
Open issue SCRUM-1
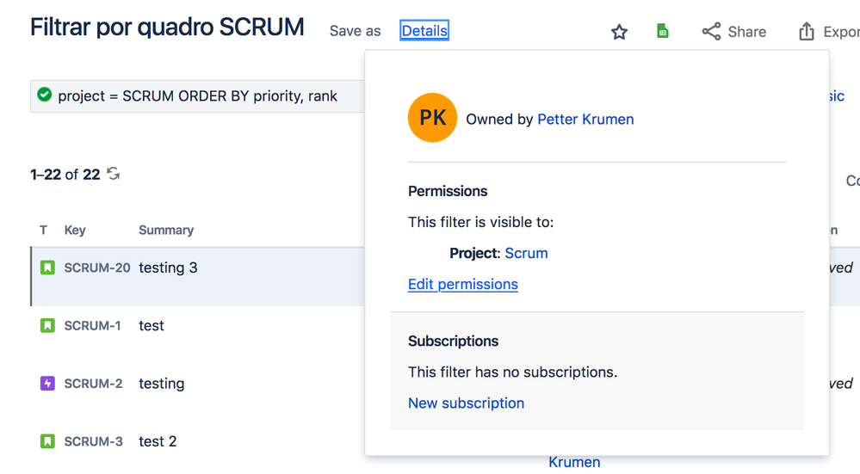tap(92, 326)
